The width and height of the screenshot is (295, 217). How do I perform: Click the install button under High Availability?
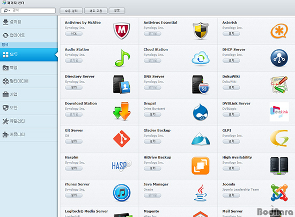click(x=231, y=168)
